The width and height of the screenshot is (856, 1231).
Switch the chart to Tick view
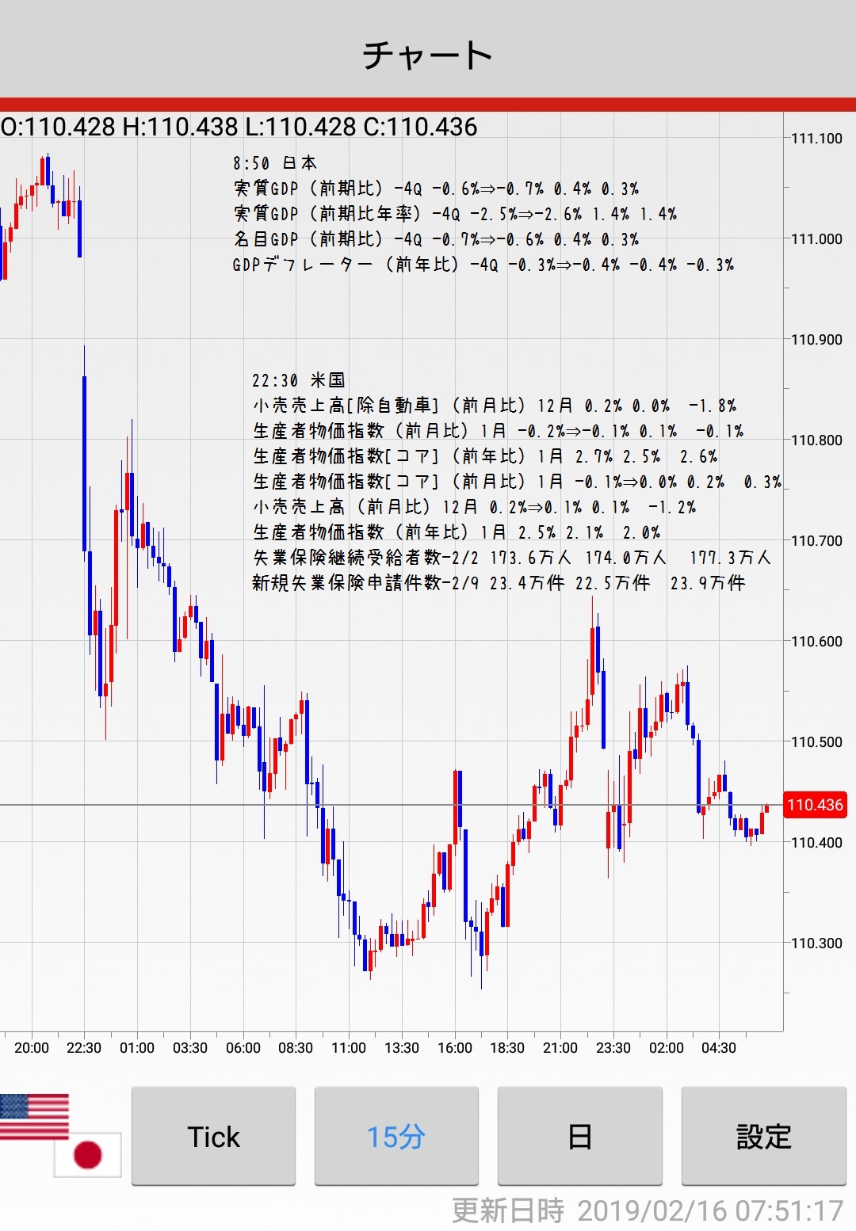point(213,1137)
